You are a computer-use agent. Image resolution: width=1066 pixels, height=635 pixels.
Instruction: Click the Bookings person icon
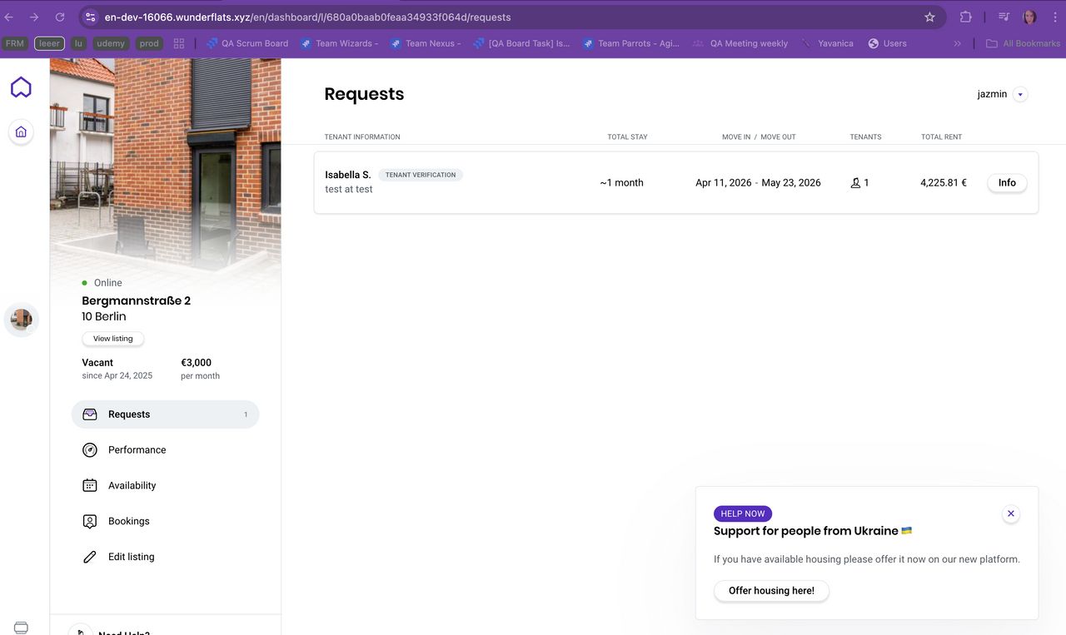click(x=90, y=522)
